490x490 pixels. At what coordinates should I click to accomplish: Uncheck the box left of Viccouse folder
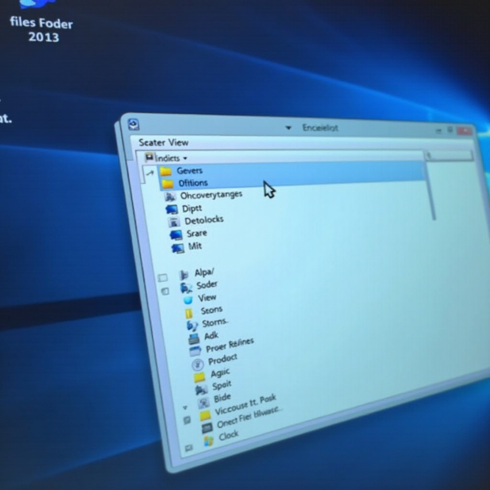[x=187, y=420]
